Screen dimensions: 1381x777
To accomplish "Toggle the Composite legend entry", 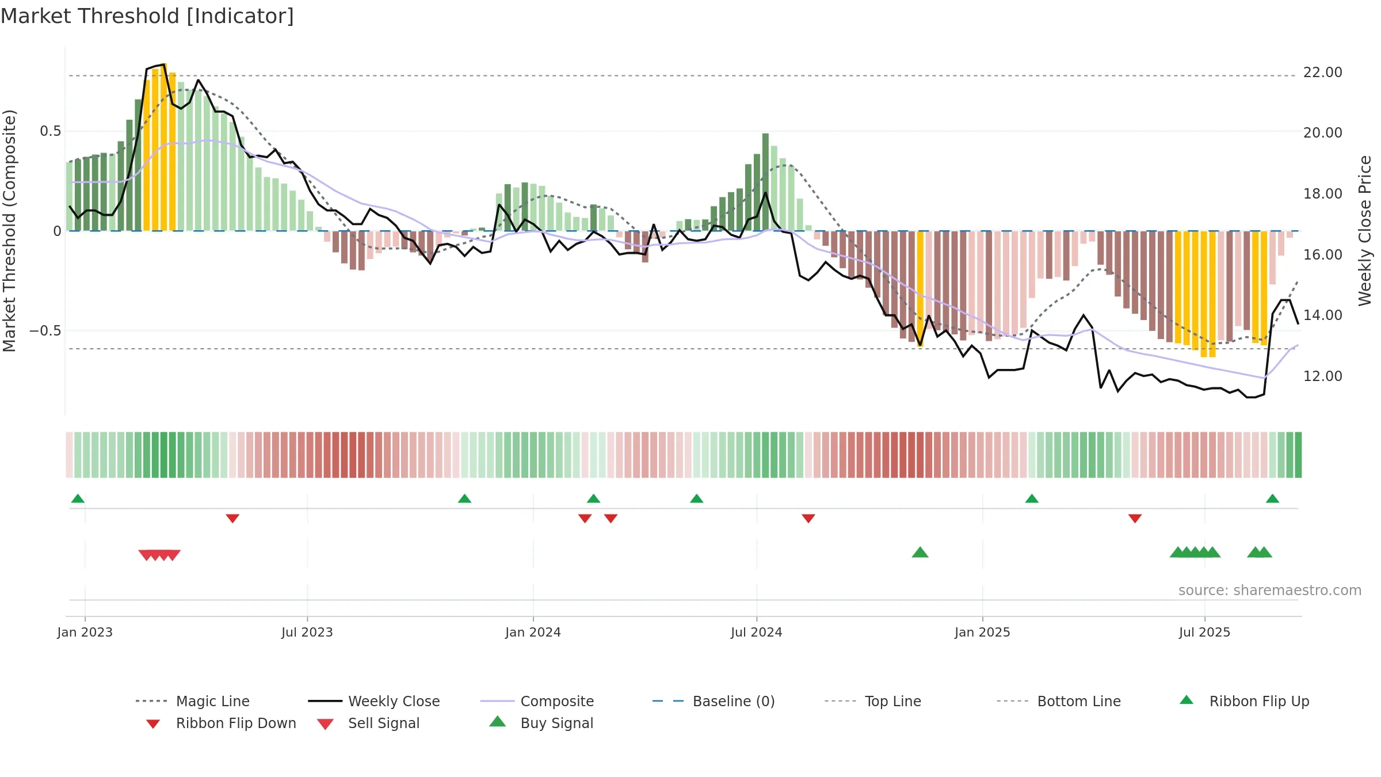I will pyautogui.click(x=537, y=701).
